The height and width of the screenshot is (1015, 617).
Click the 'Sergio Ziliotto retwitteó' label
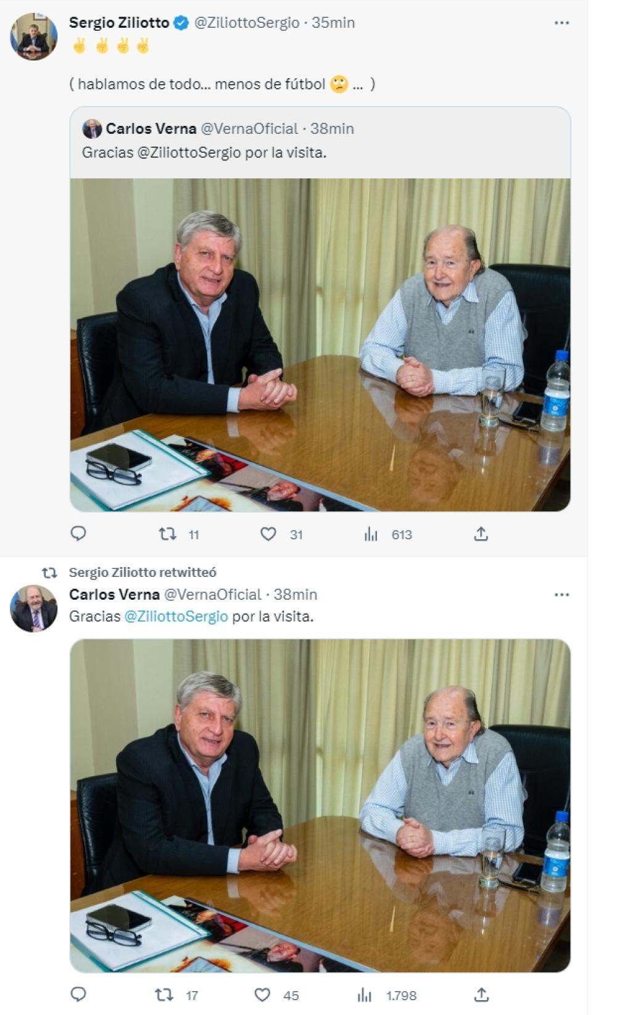click(x=143, y=572)
